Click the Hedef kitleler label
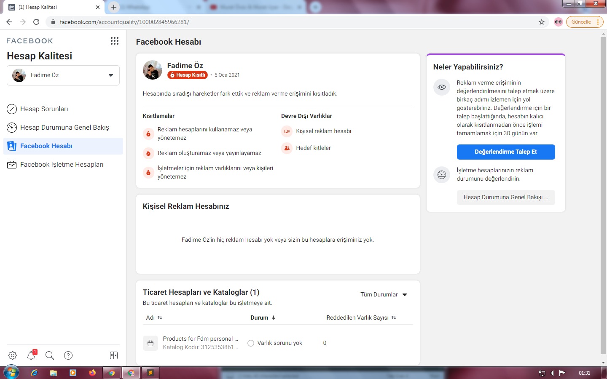Image resolution: width=607 pixels, height=379 pixels. click(313, 148)
